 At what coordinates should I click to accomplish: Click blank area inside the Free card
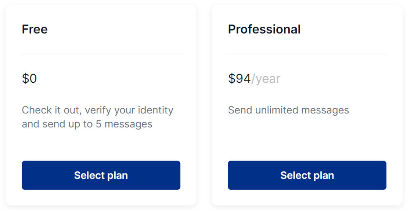coord(101,145)
